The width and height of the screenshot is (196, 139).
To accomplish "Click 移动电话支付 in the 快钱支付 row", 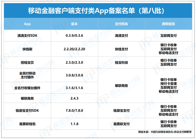I will [169, 53].
